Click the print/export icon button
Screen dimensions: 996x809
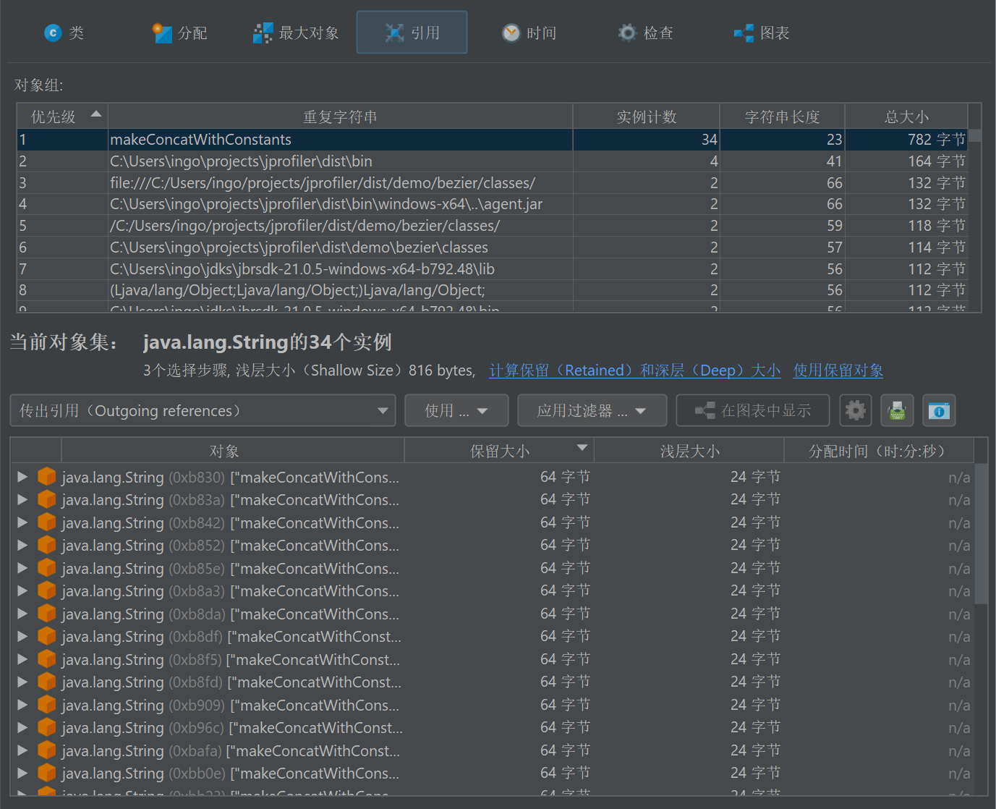point(897,411)
